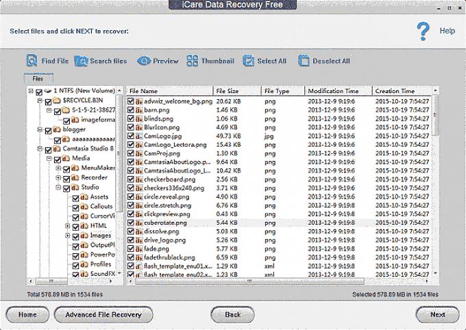Collapse the $RECYCLE.BIN tree node
Viewport: 466px width, 330px height.
point(40,101)
